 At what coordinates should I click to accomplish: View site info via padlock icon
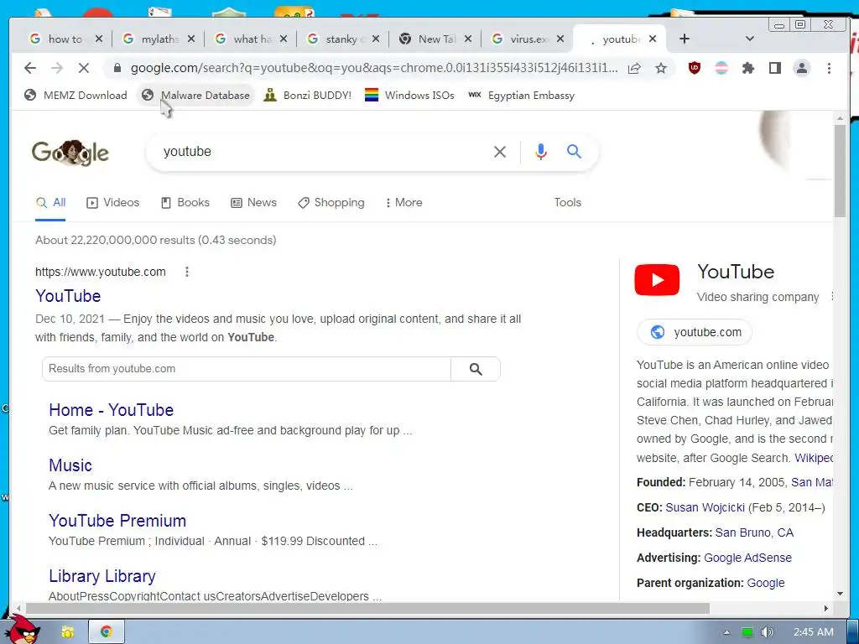(117, 68)
